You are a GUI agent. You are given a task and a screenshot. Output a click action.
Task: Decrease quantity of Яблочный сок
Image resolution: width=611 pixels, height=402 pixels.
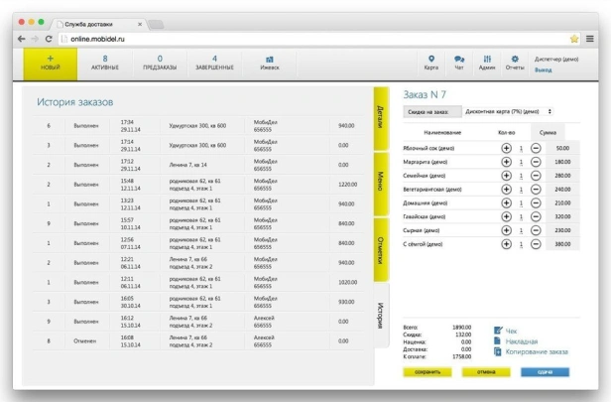[536, 147]
